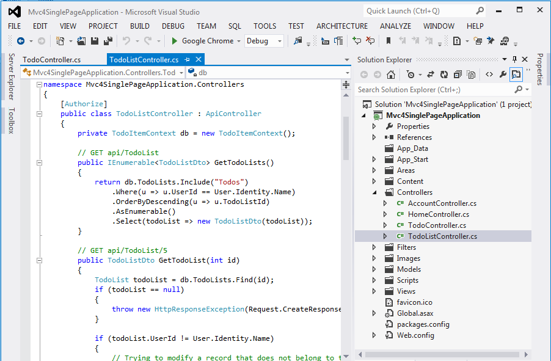Toggle the bookmark icon in toolbar
551x361 pixels.
click(389, 41)
